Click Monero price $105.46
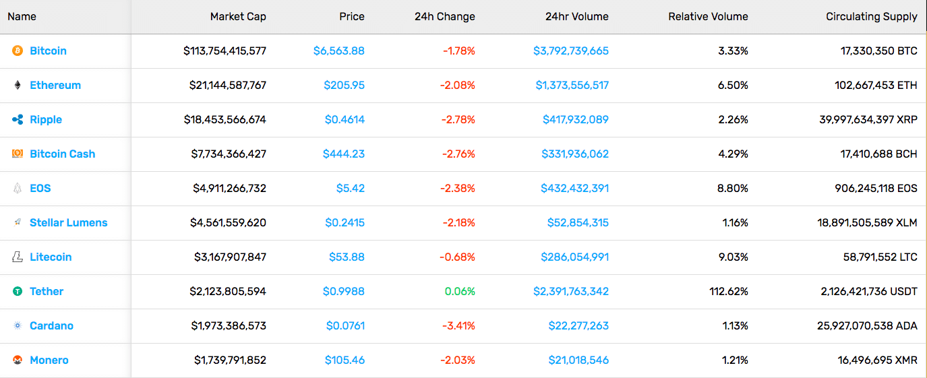Screen dimensions: 927x378 point(345,360)
